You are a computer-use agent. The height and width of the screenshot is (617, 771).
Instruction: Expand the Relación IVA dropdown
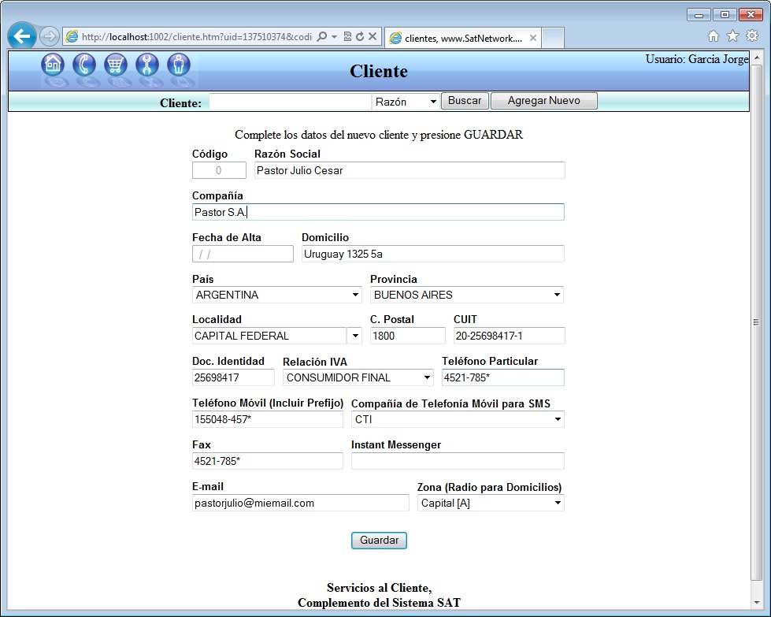click(x=358, y=377)
